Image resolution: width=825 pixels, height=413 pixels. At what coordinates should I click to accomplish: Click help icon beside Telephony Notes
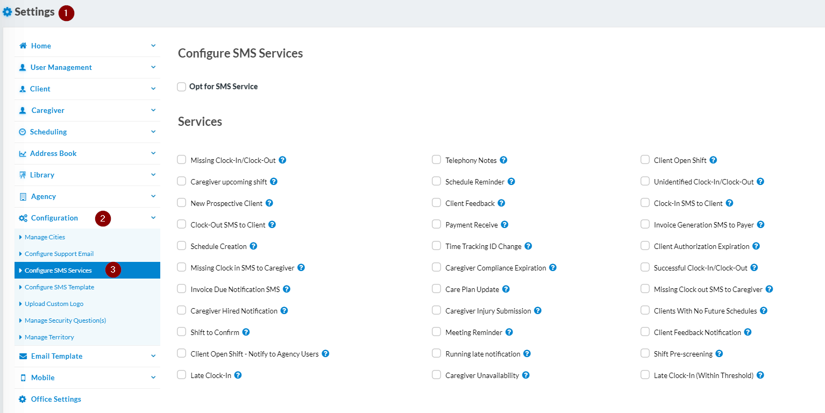pyautogui.click(x=503, y=160)
